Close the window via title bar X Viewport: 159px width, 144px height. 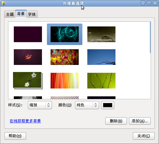click(155, 3)
